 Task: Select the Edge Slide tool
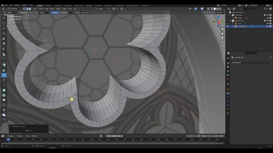(x=4, y=105)
